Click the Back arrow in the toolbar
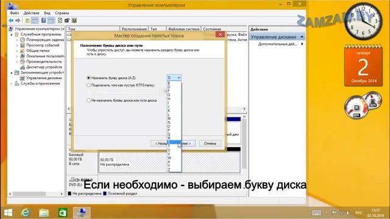 click(x=11, y=21)
